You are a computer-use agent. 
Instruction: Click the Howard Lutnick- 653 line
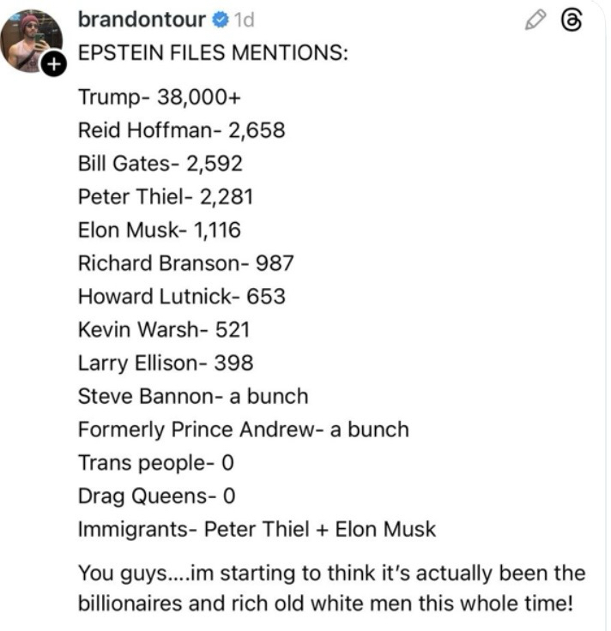181,297
